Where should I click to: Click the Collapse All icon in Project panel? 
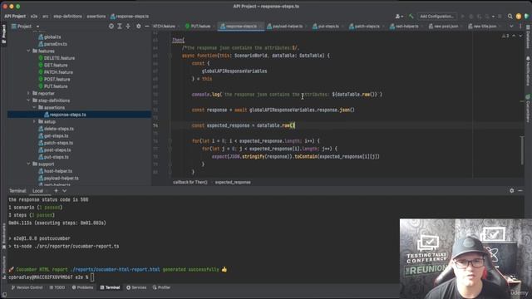coord(128,26)
